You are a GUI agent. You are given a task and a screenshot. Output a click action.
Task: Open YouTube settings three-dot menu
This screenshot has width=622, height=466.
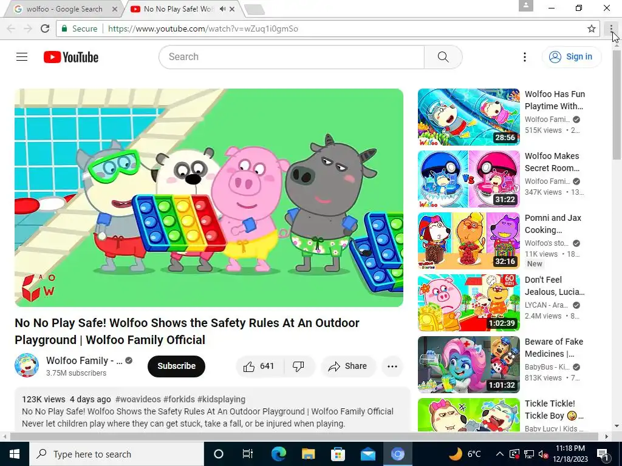(x=524, y=57)
